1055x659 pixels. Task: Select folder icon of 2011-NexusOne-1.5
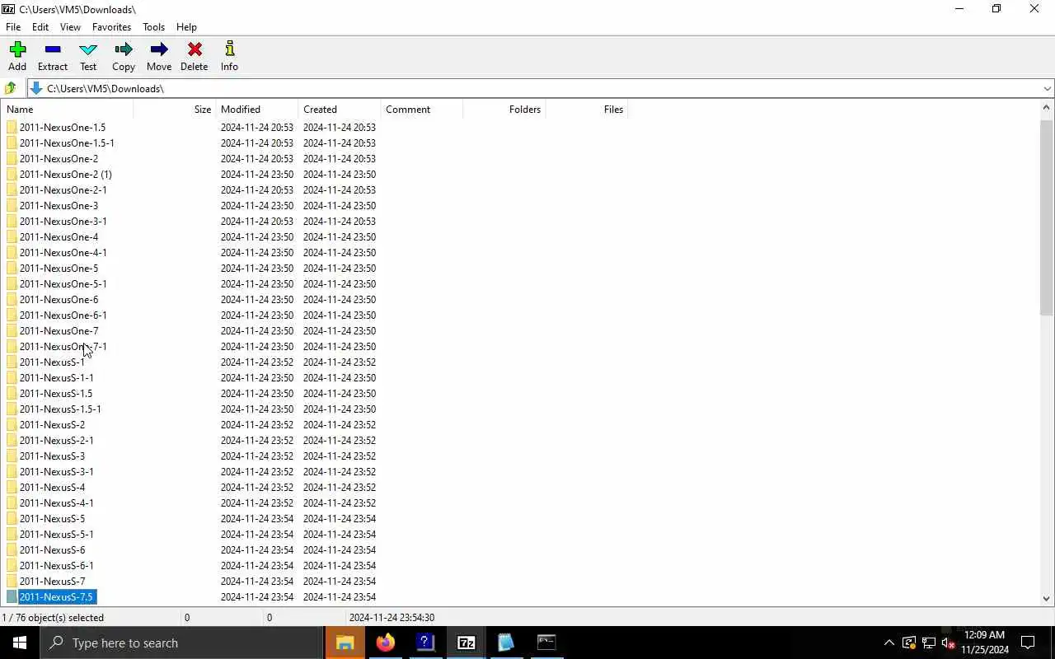12,128
